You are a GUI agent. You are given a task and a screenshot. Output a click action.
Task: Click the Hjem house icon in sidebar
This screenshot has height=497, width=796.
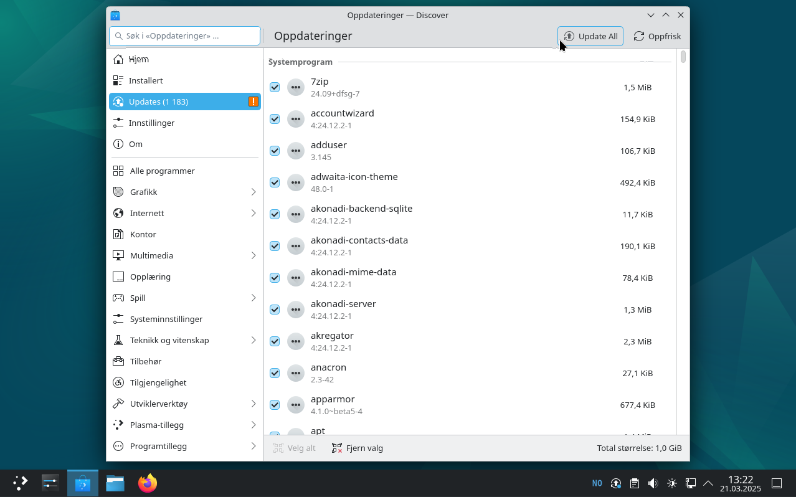118,59
